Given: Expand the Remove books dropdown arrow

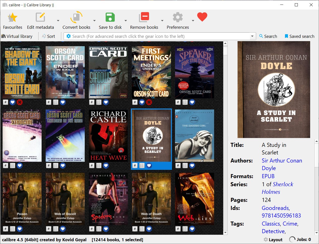Looking at the screenshot, I should 162,21.
